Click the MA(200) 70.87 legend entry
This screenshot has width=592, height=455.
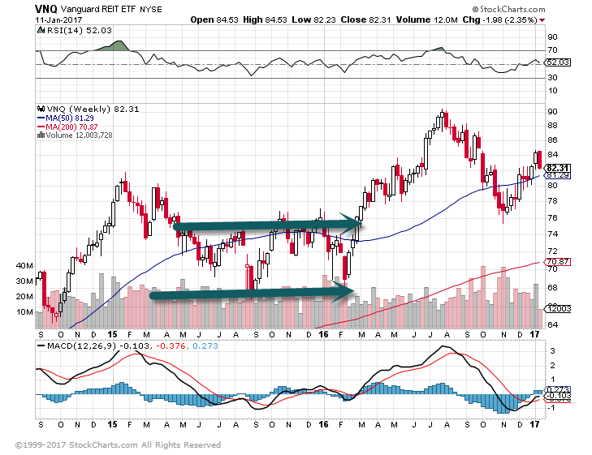[71, 127]
